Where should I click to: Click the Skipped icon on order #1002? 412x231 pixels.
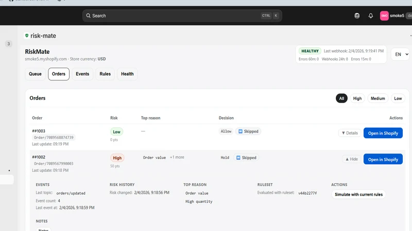tap(238, 158)
